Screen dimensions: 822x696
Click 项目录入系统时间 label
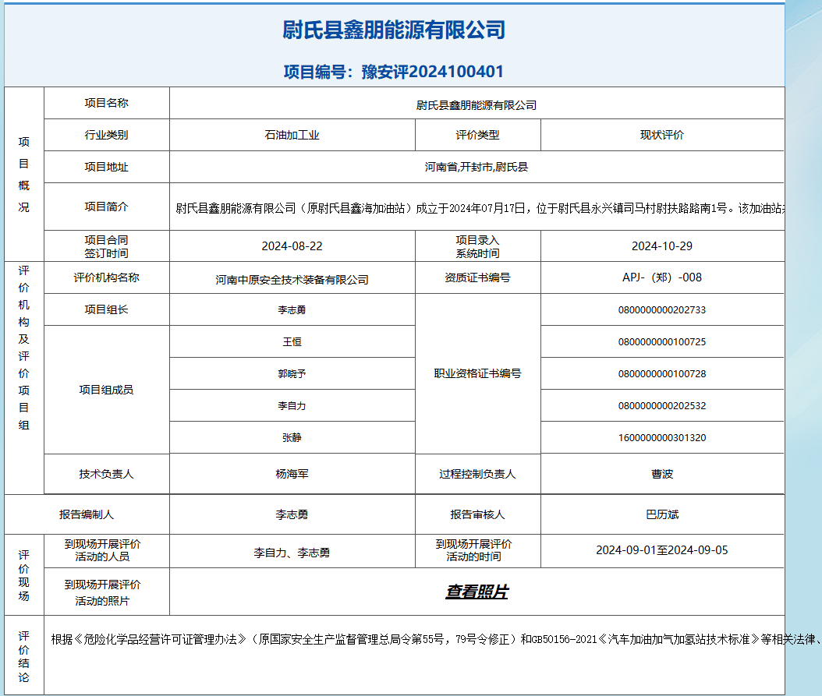(477, 246)
